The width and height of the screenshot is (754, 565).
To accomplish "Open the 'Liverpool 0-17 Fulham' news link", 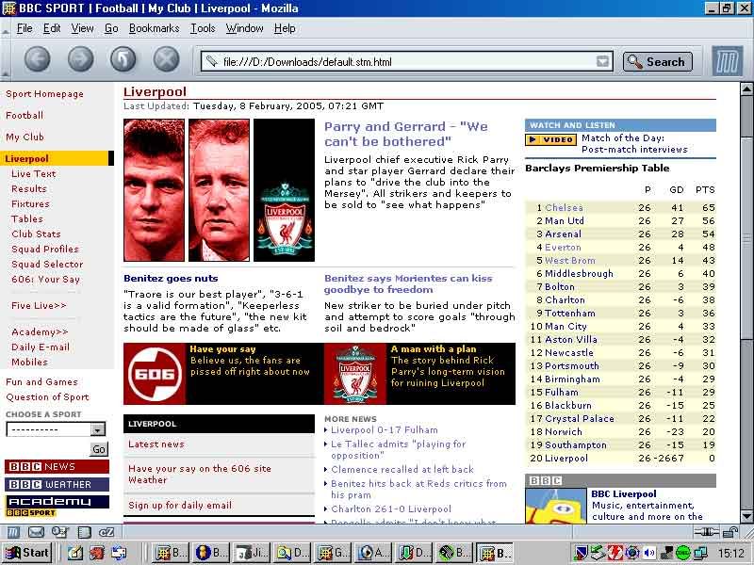I will coord(385,430).
